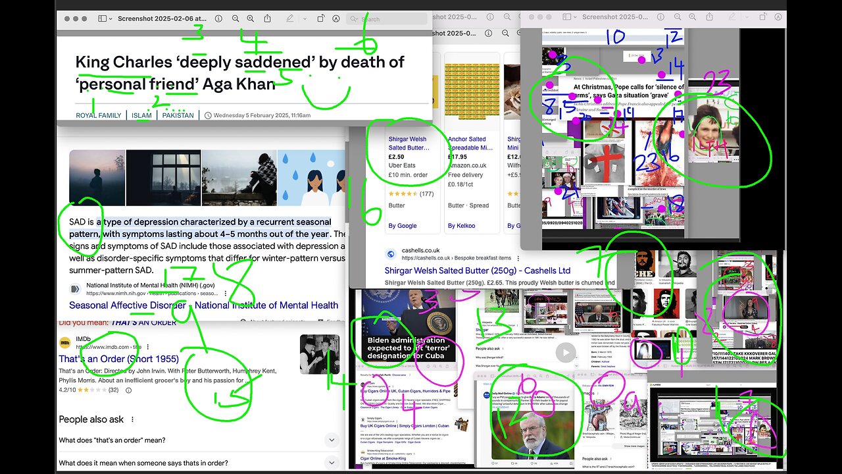The image size is (842, 474).
Task: Select the highlight pen in left Preview window
Action: pyautogui.click(x=290, y=19)
